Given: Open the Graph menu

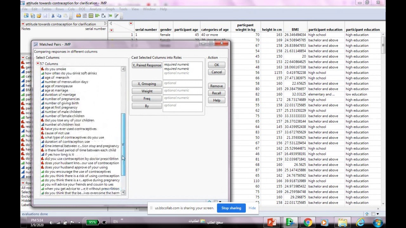Looking at the screenshot, I should point(110,9).
